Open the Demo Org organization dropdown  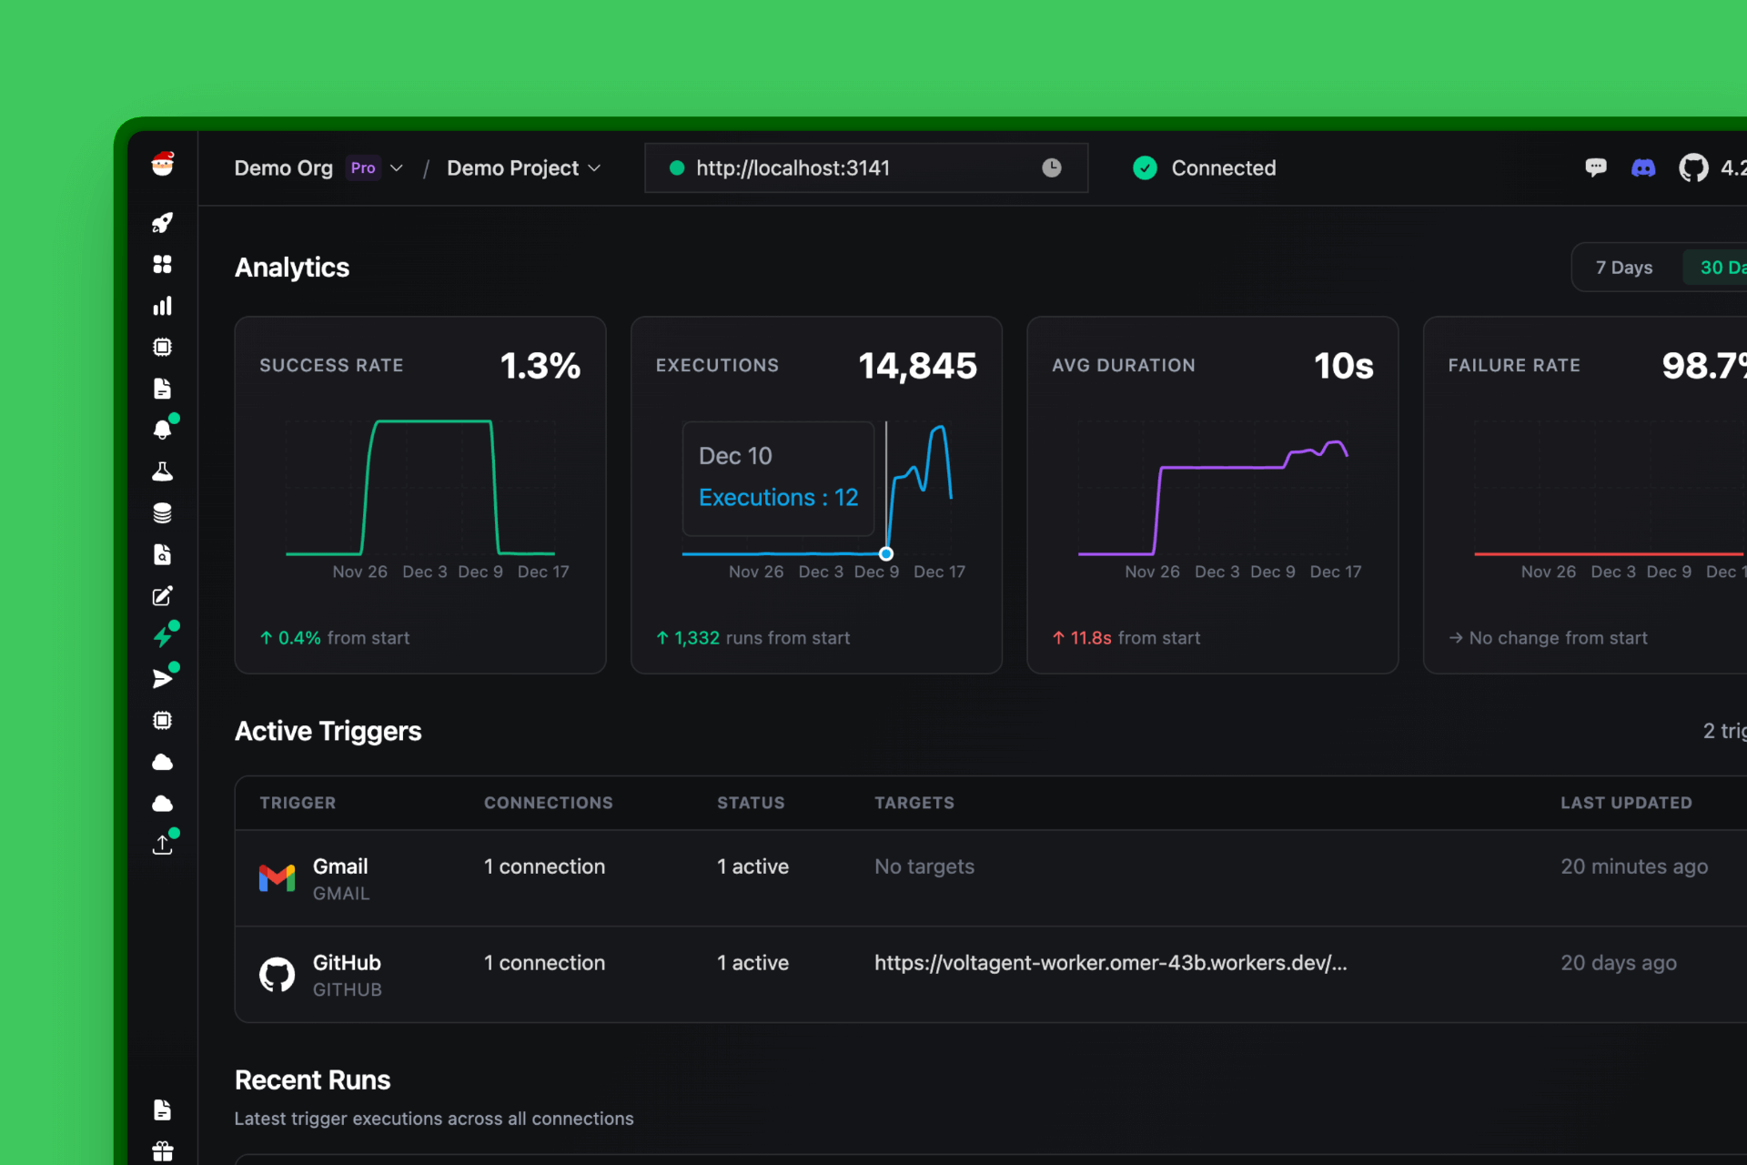284,167
